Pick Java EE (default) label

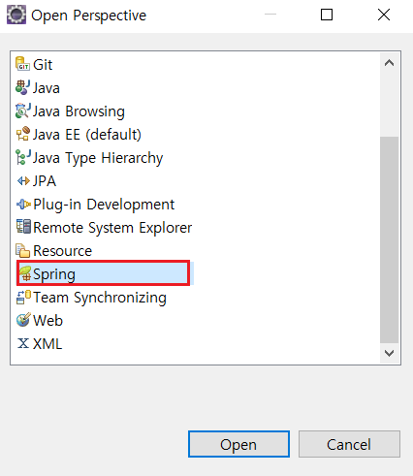click(87, 135)
